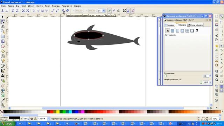This screenshot has width=224, height=126.
Task: Open the Объект menu
Action: tap(31, 6)
